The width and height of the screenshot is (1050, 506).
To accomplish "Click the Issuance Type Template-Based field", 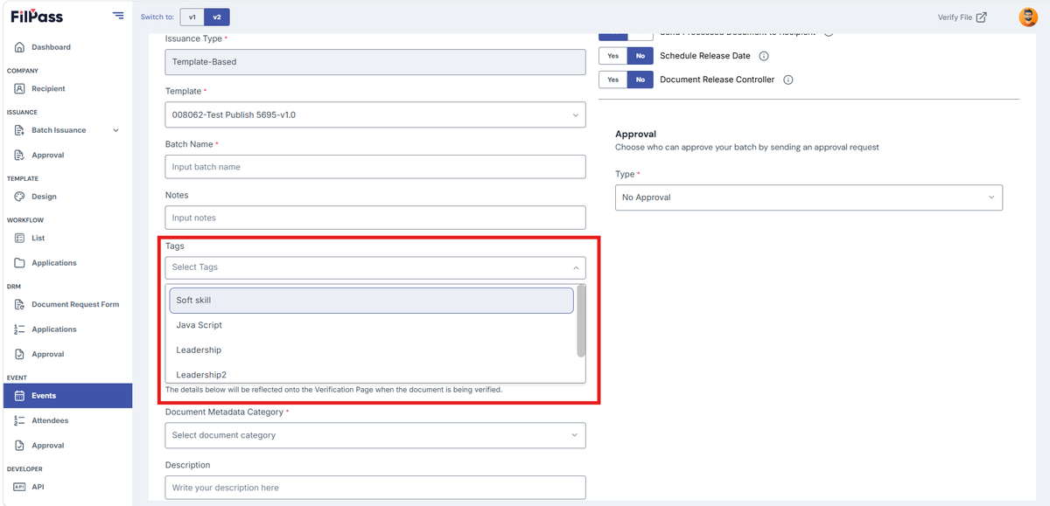I will tap(375, 62).
